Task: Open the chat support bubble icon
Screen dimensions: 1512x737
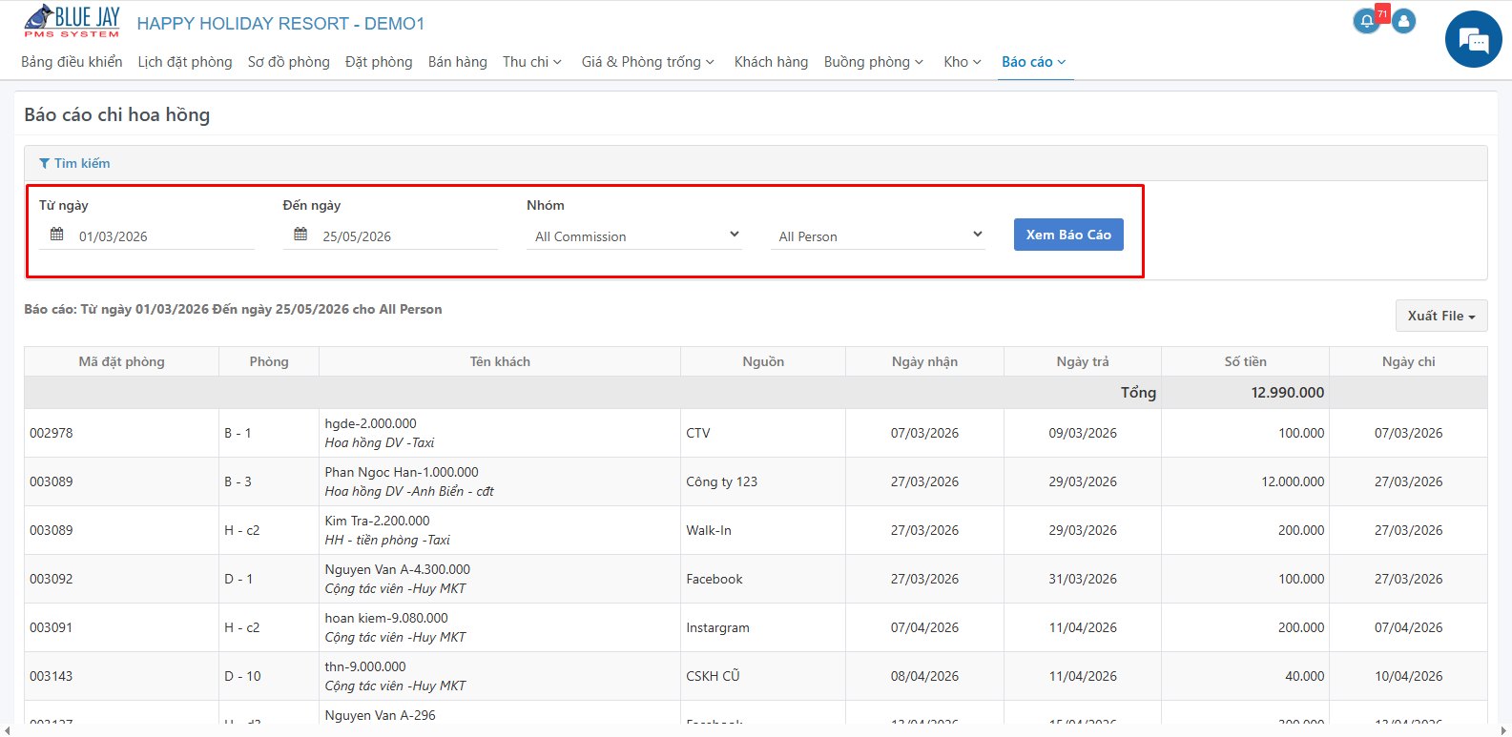Action: [1473, 39]
